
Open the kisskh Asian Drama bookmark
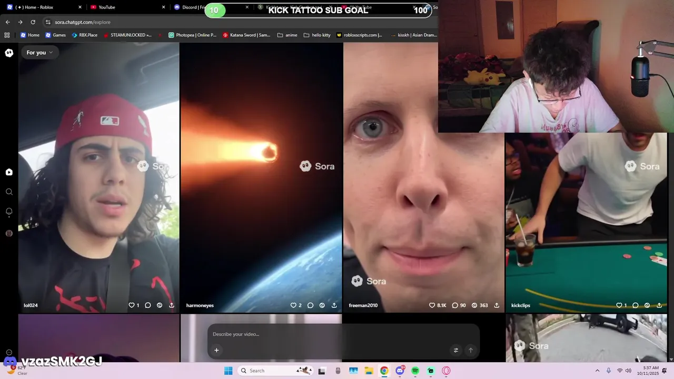[x=414, y=35]
